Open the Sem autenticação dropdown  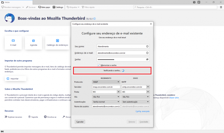tap(135, 102)
